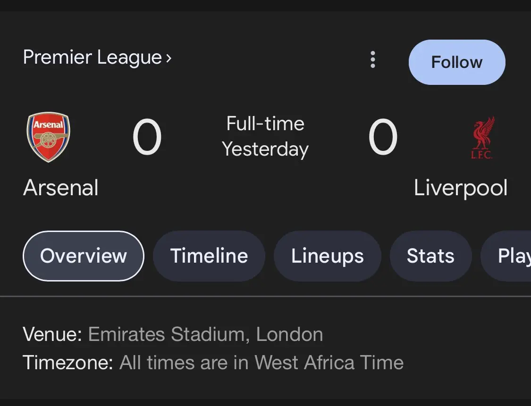Click the Arsenal club crest

(48, 137)
